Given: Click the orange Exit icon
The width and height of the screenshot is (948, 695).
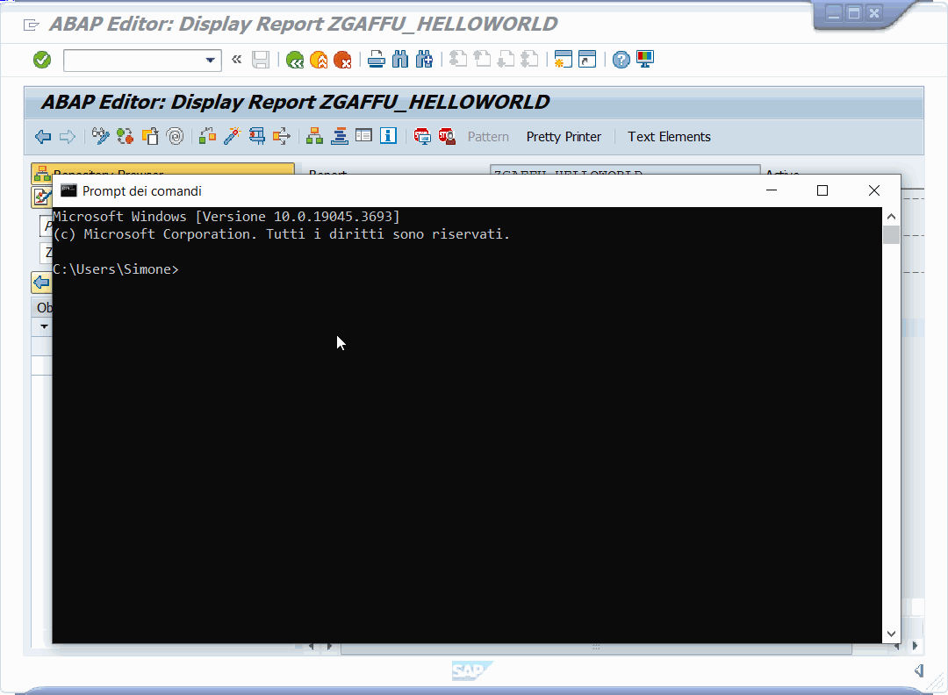Looking at the screenshot, I should (x=319, y=60).
